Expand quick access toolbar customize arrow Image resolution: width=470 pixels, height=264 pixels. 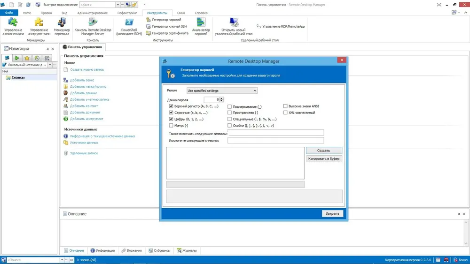(145, 5)
